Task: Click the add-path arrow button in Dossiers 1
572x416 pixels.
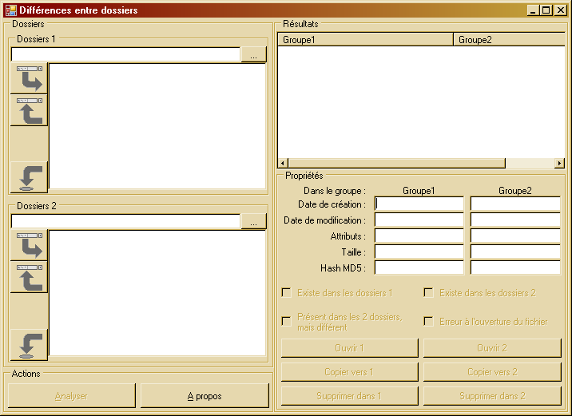Action: point(29,78)
